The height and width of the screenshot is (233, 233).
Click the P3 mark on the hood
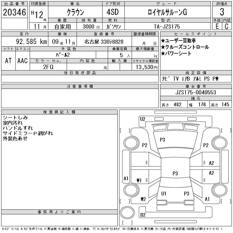[x=163, y=140]
